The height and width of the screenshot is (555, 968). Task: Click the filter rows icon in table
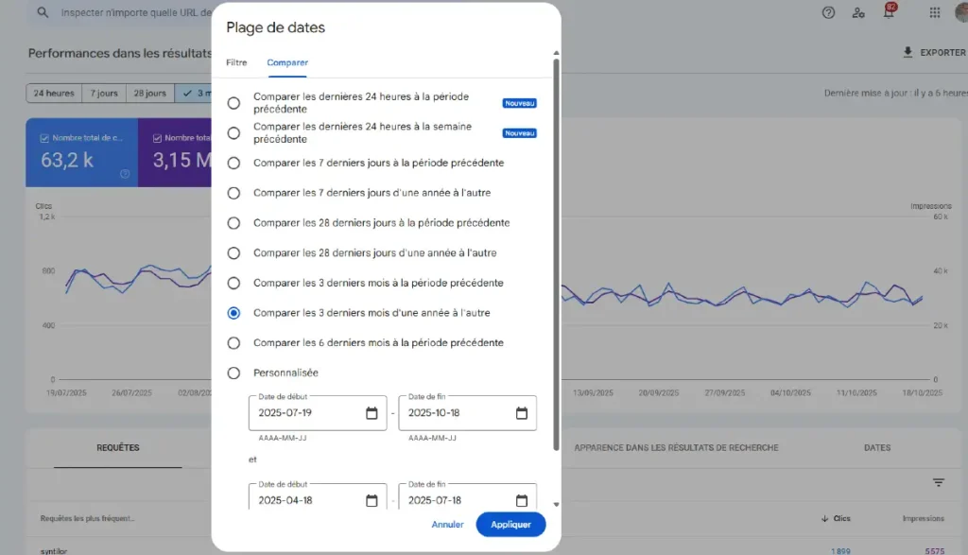(x=939, y=482)
